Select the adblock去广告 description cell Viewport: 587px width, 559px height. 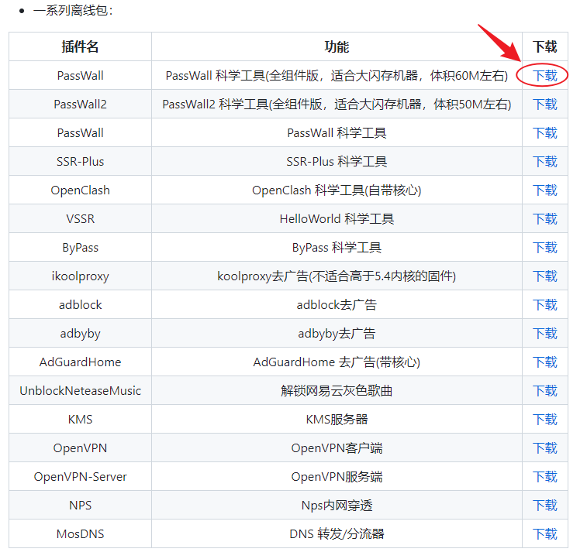click(337, 305)
